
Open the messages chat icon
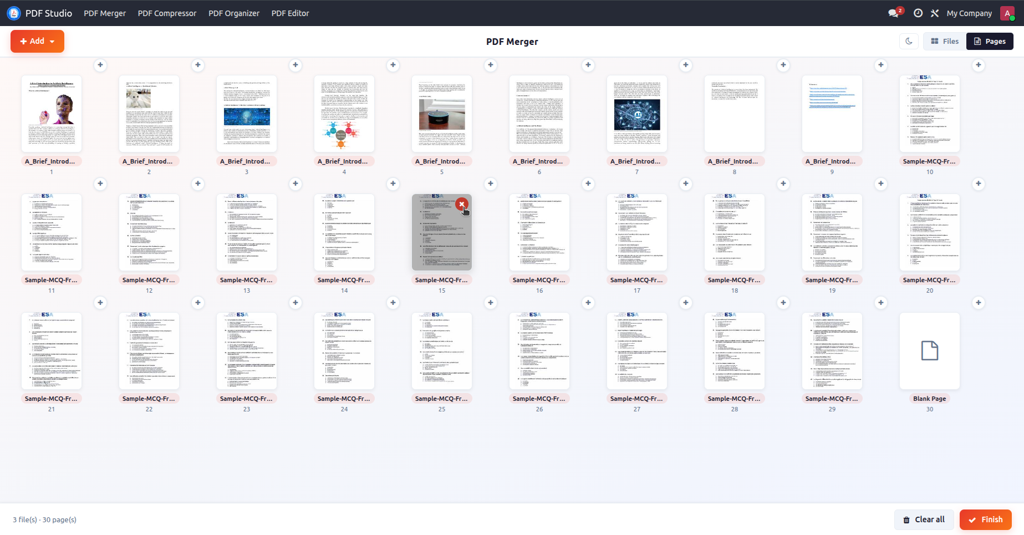tap(893, 13)
